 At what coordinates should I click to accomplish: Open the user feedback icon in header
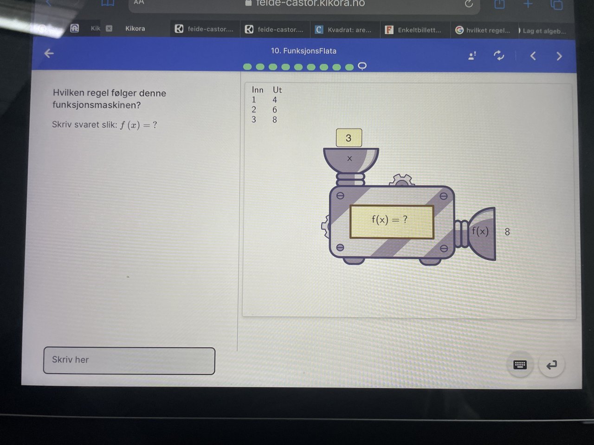point(472,56)
